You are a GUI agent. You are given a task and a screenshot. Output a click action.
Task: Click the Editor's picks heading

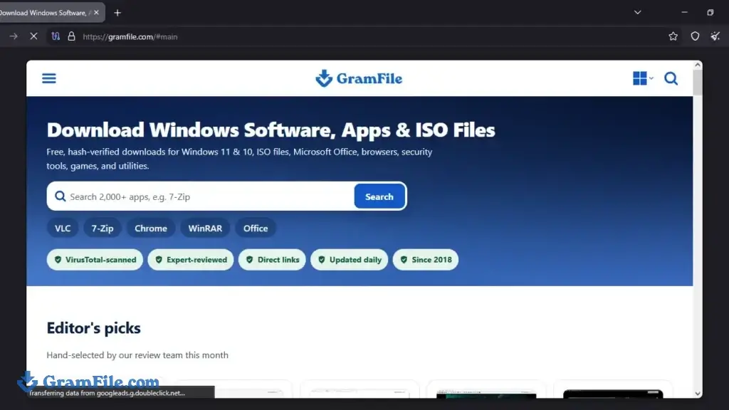point(93,328)
